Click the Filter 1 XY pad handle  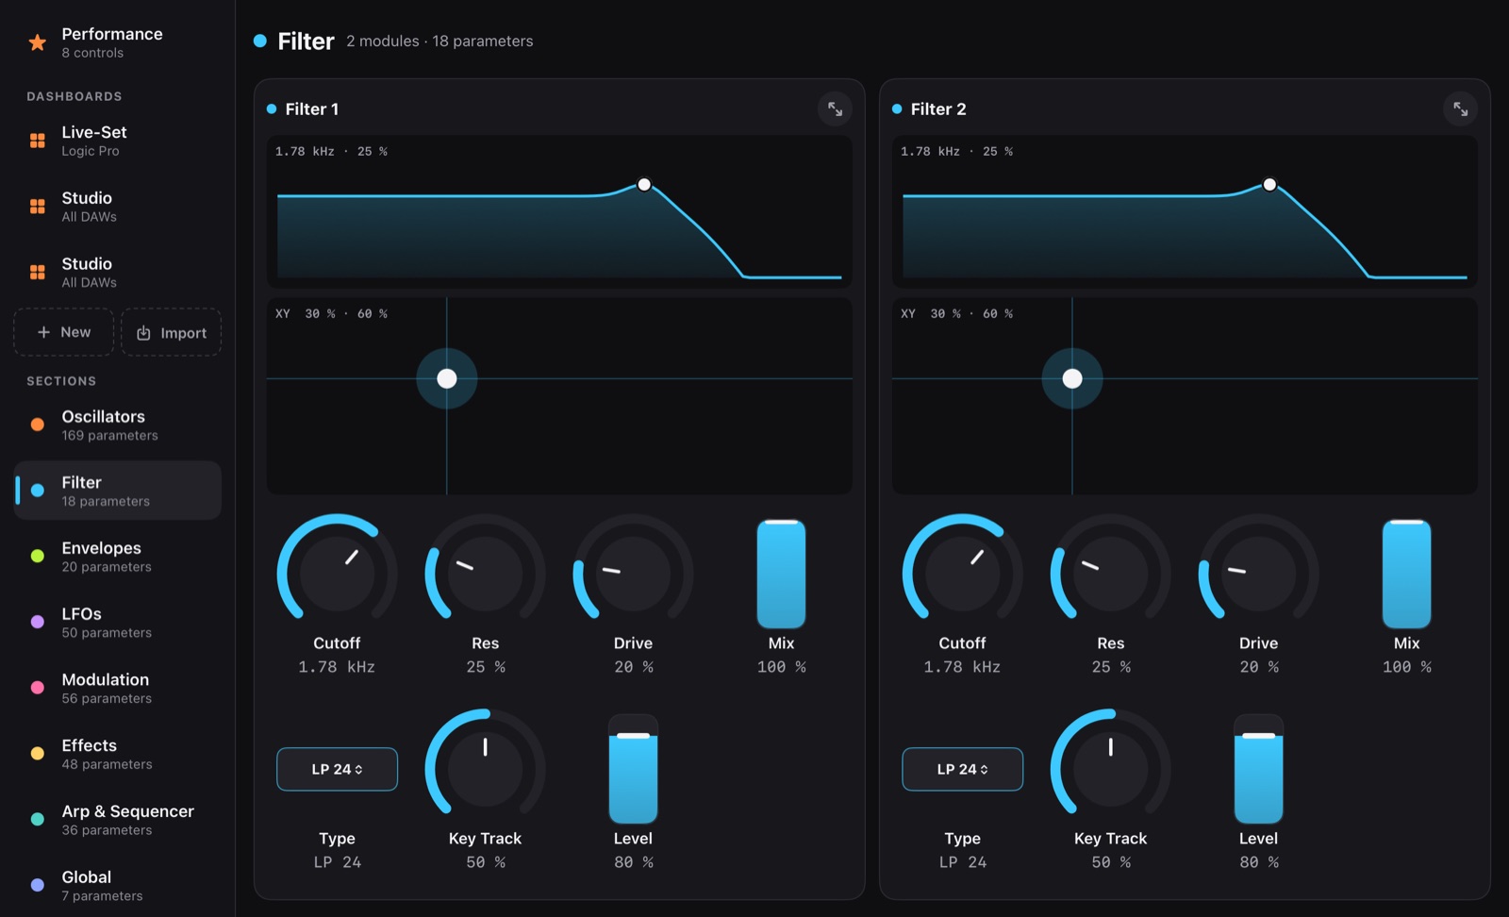click(447, 378)
